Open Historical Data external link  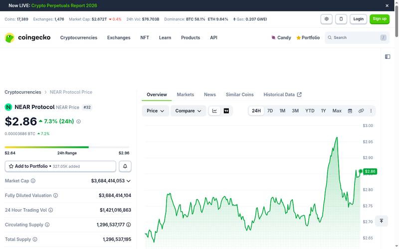click(x=282, y=95)
